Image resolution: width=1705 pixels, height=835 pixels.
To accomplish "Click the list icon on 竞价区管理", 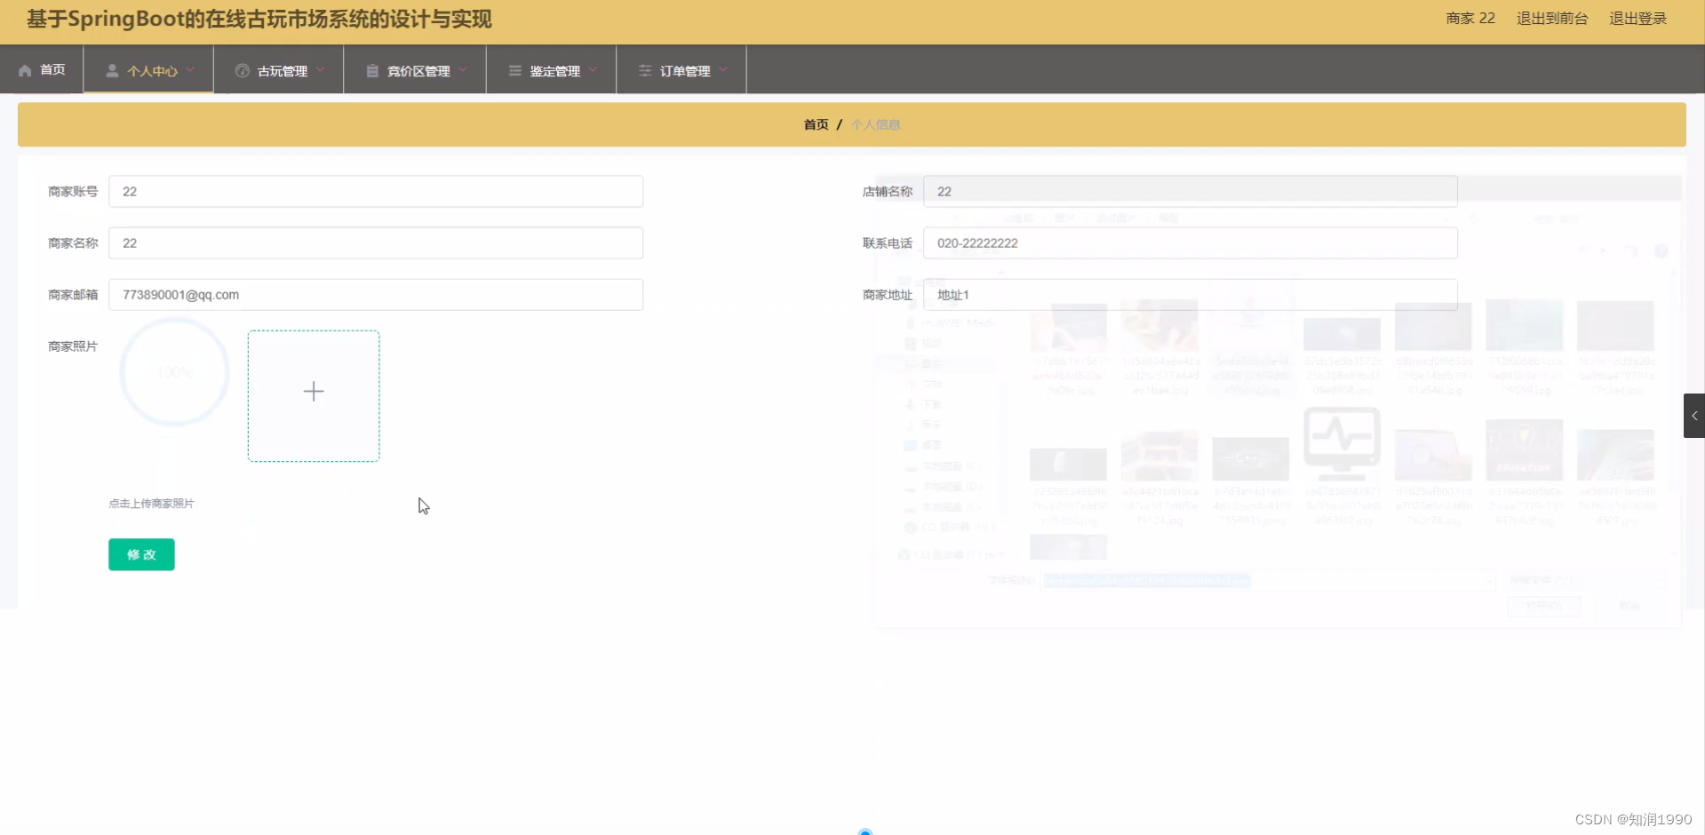I will (x=372, y=70).
